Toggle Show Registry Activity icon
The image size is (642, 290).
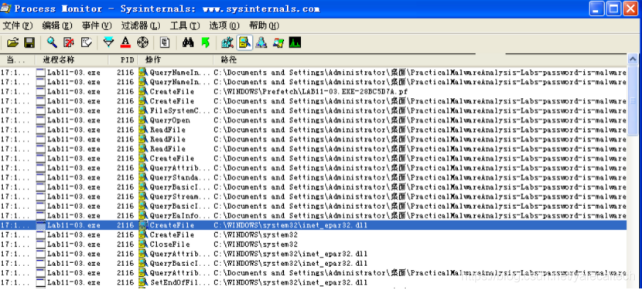click(x=227, y=42)
